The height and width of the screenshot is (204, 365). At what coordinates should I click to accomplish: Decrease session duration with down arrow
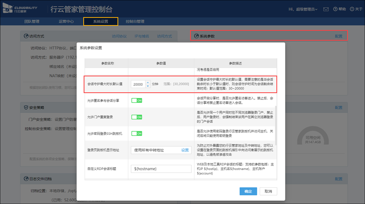click(148, 86)
